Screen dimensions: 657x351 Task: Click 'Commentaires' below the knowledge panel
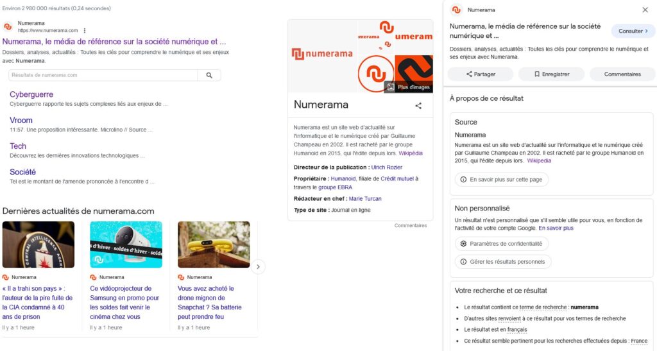click(410, 225)
